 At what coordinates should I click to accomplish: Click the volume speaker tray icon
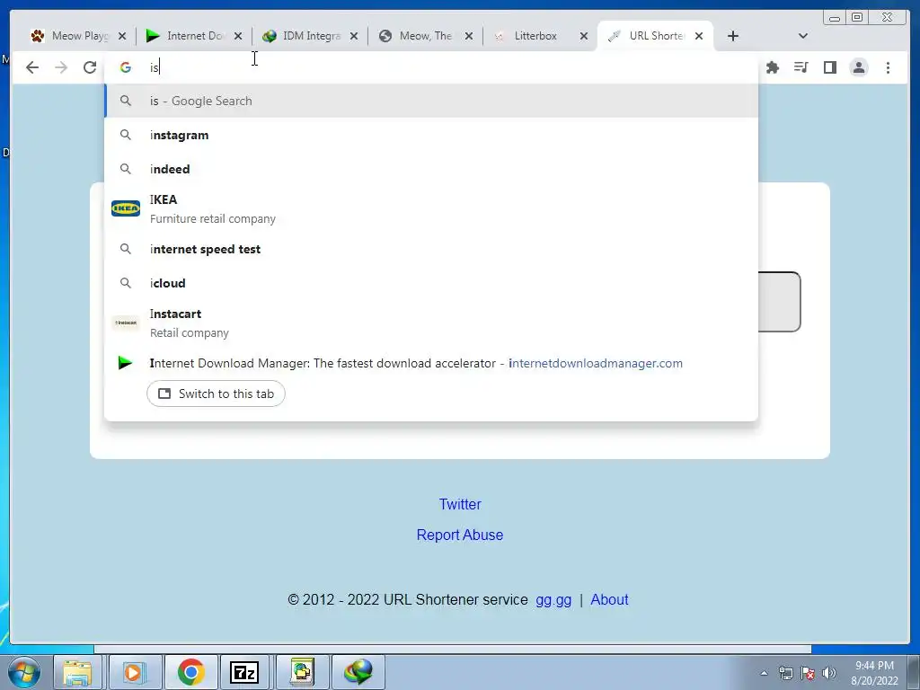(x=828, y=673)
